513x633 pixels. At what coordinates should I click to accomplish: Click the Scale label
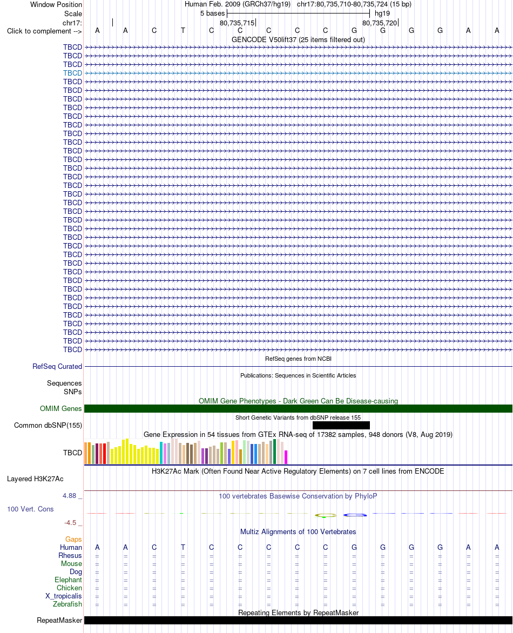[x=73, y=14]
